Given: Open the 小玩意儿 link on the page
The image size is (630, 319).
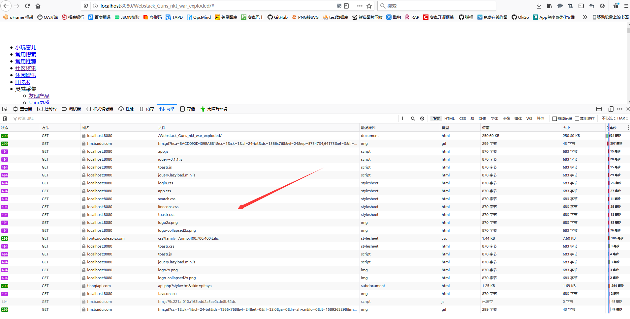Looking at the screenshot, I should pos(26,47).
